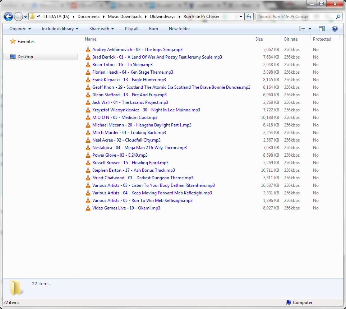Focus the Search Run Elite Pr Chaser field
This screenshot has height=309, width=346.
295,17
